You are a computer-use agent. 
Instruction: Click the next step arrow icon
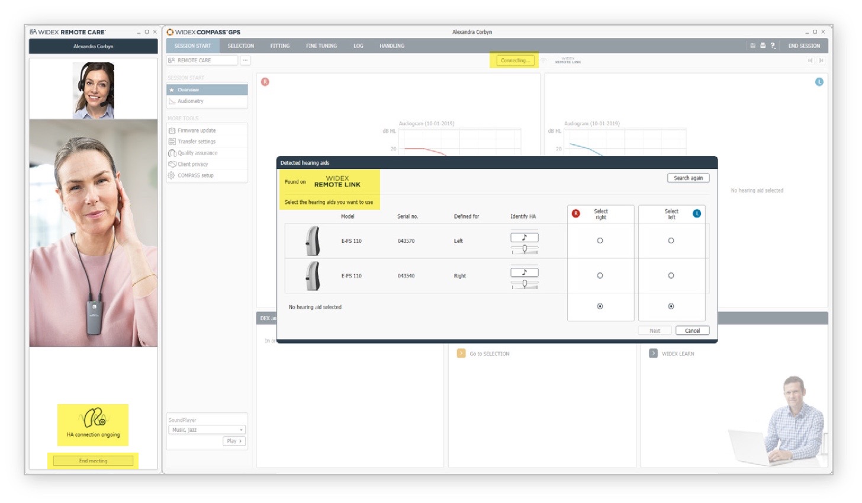pyautogui.click(x=821, y=60)
